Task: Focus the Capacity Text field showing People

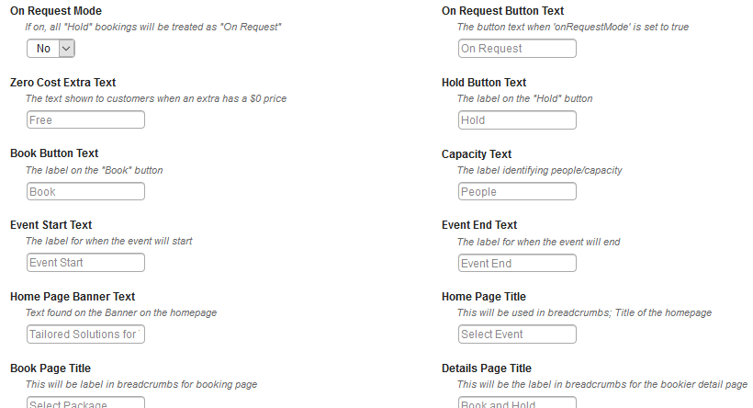Action: 517,191
